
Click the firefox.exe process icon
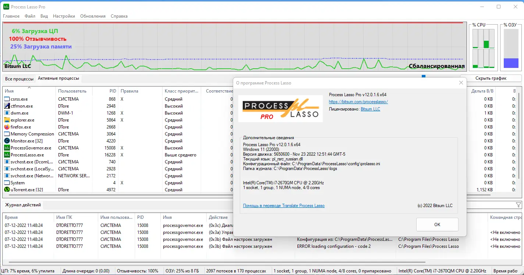(x=7, y=127)
